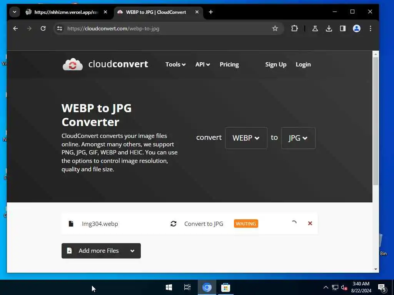Viewport: 394px width, 295px height.
Task: Click the scrollbar down arrow
Action: [x=376, y=269]
